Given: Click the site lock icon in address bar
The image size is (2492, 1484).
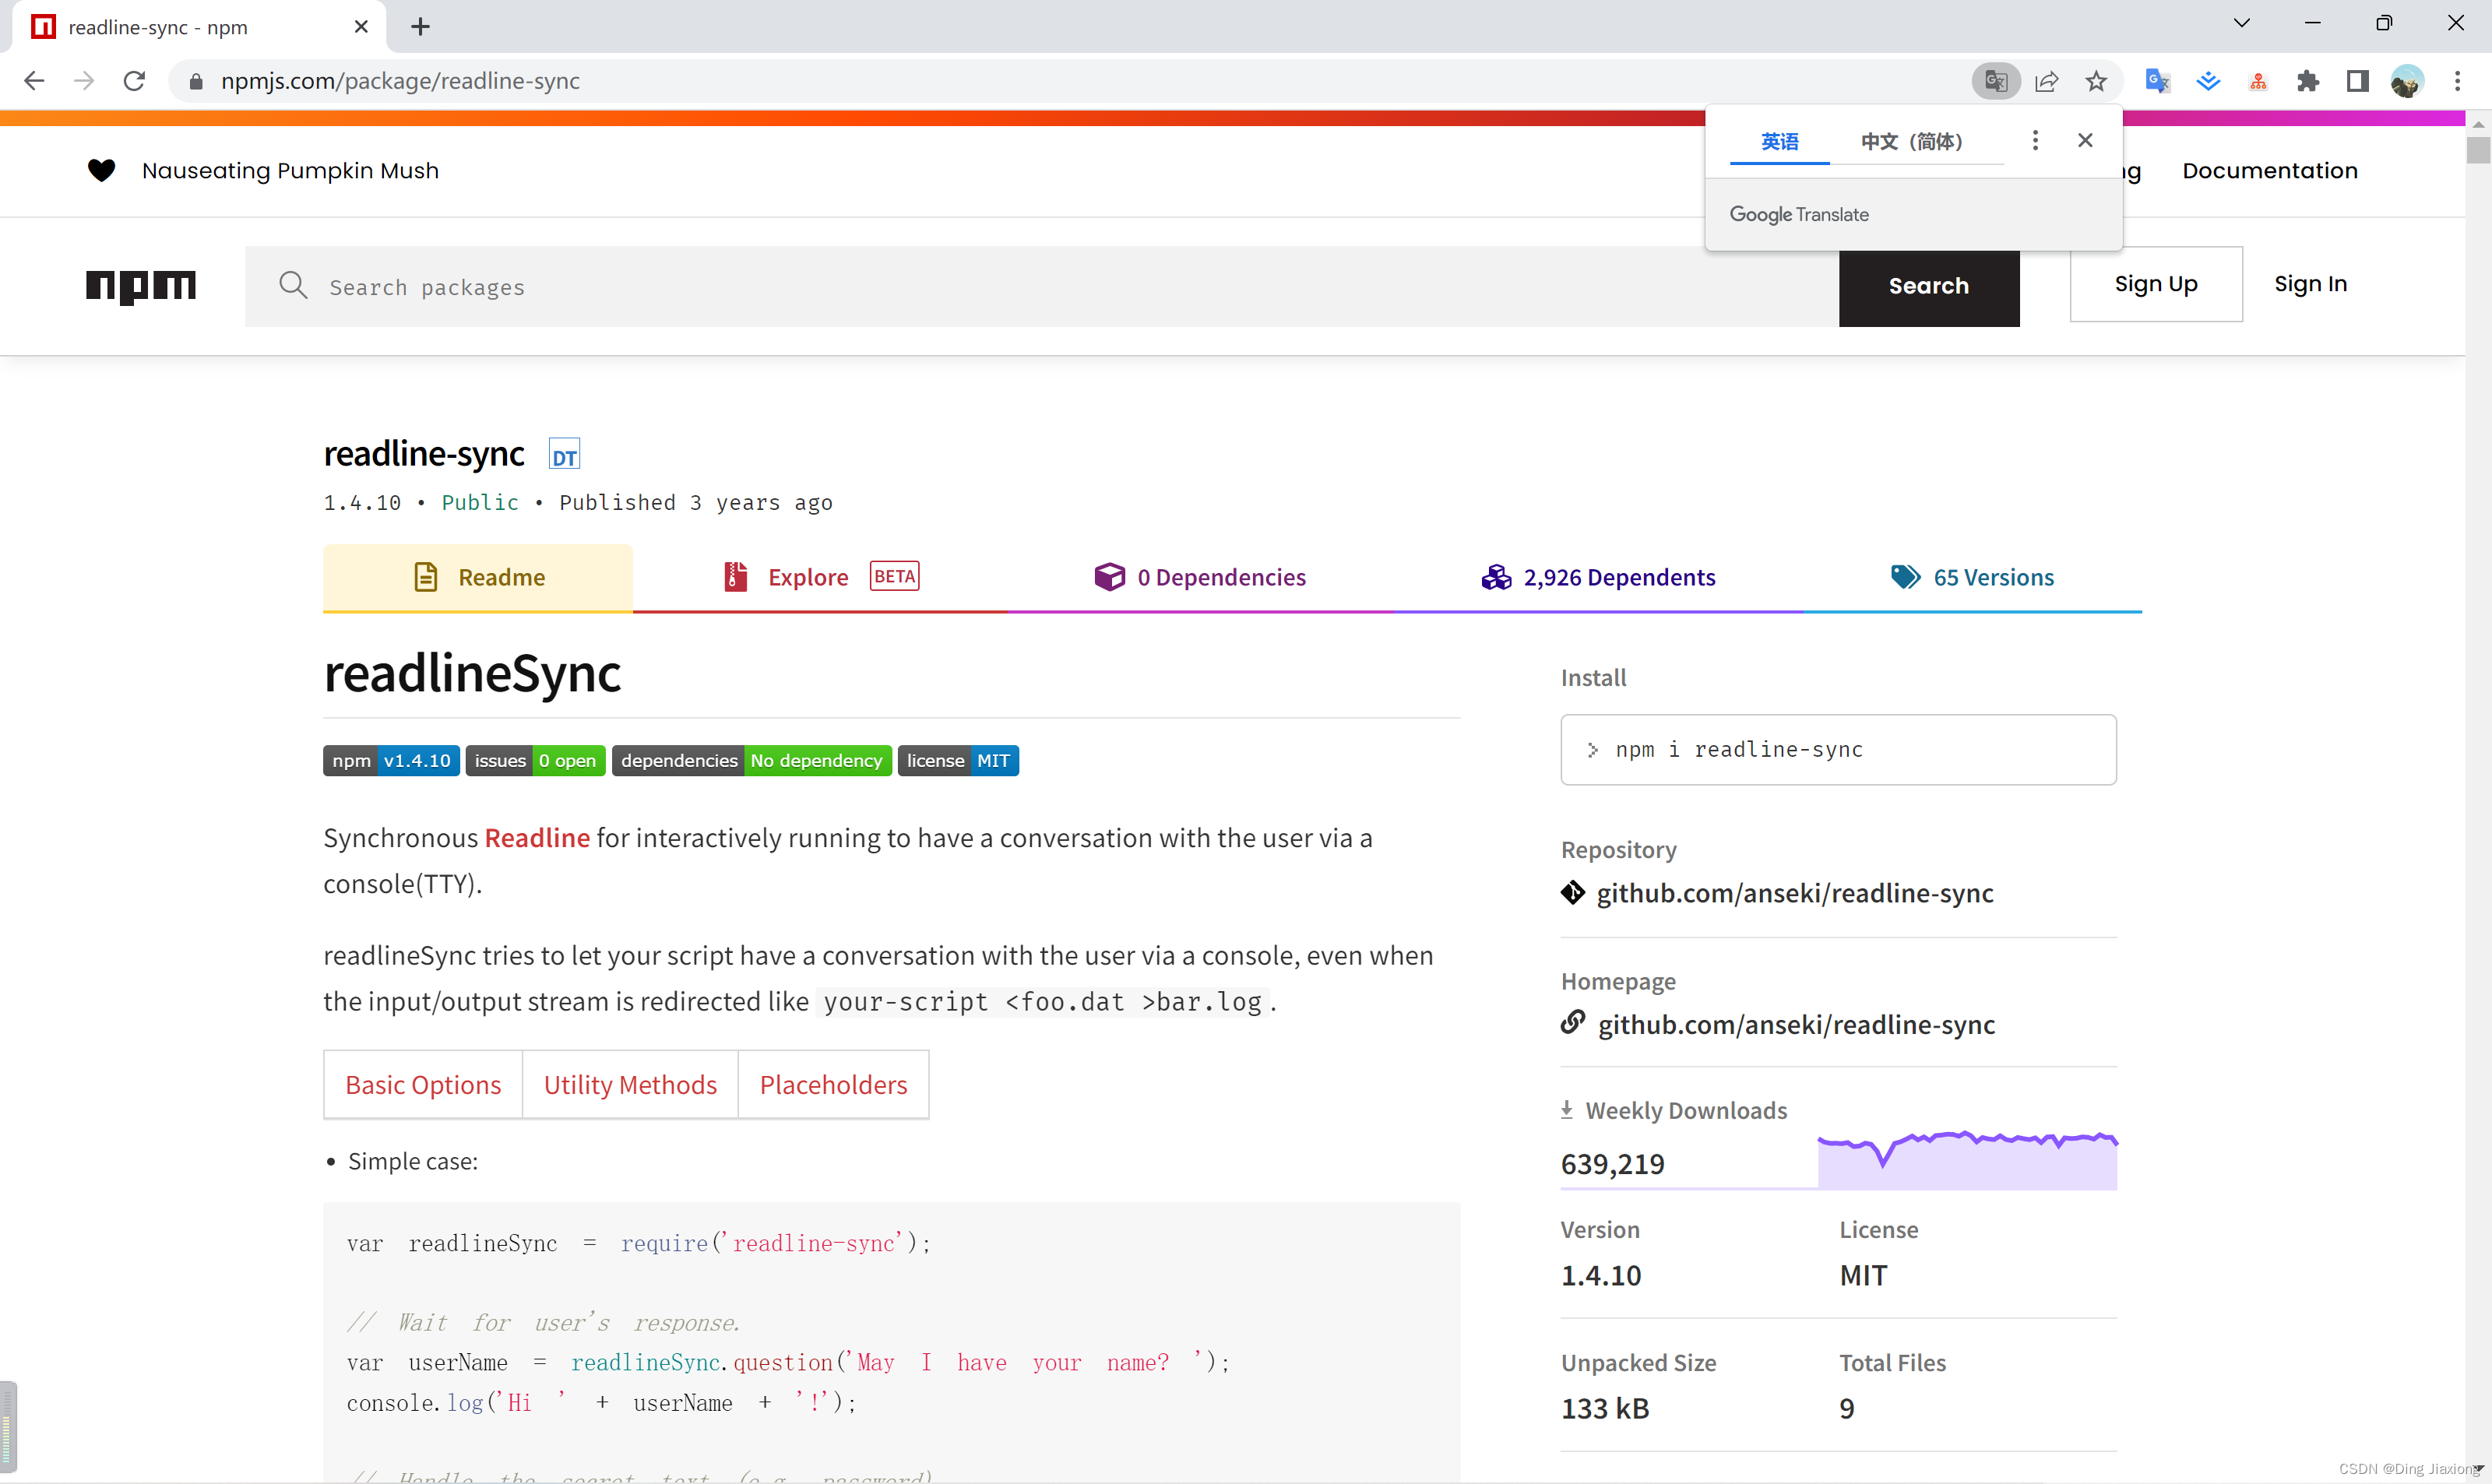Looking at the screenshot, I should pos(196,82).
